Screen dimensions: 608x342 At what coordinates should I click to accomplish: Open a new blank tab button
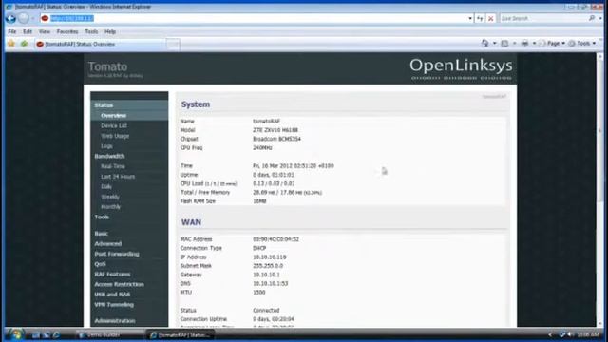[173, 45]
